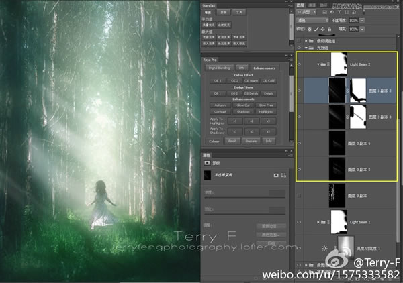This screenshot has width=403, height=283.
Task: Select the shape layer filter icon
Action: pyautogui.click(x=347, y=12)
